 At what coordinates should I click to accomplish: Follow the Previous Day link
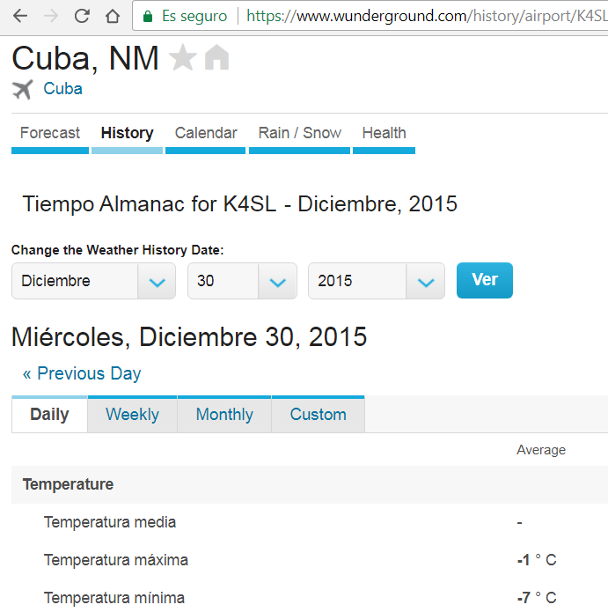click(82, 373)
